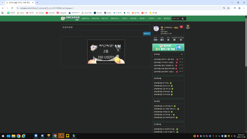Reload the page with browser refresh icon
Screen dimensions: 247x139
click(12, 8)
